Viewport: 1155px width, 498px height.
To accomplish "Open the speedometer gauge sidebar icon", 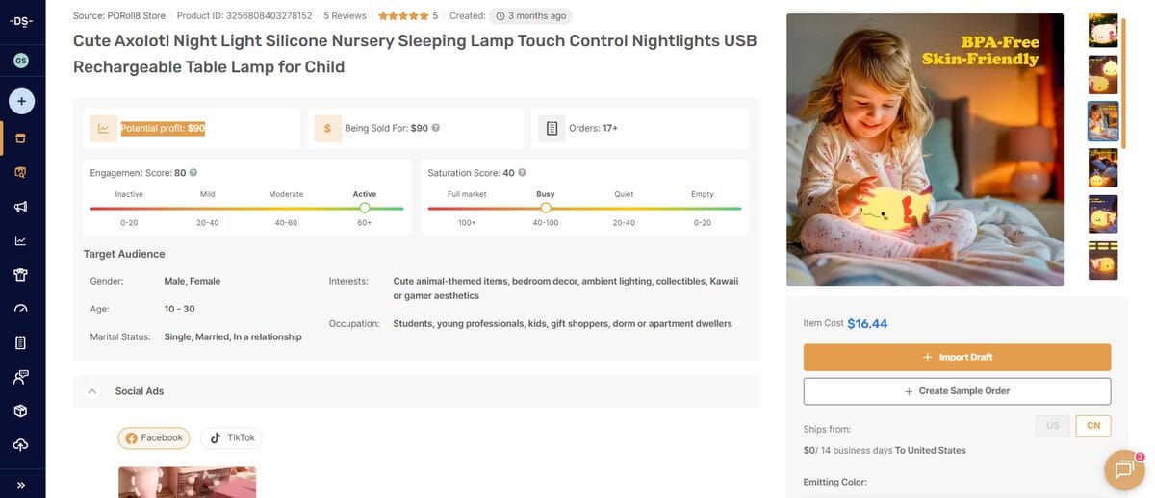I will click(x=21, y=309).
